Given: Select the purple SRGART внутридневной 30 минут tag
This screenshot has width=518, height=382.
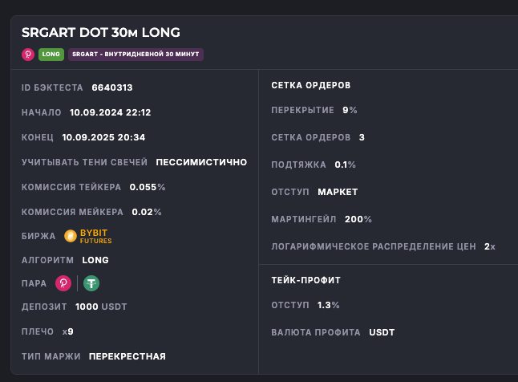Looking at the screenshot, I should [x=136, y=55].
